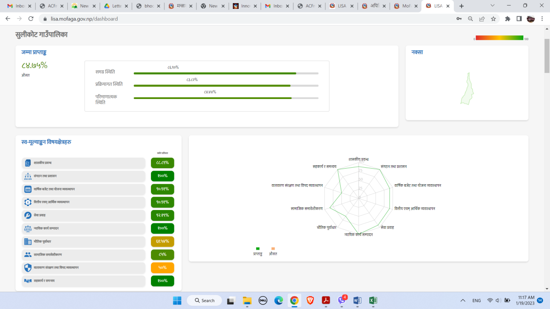Click the shield icon for वातावरण संरक्षण
Screen dimensions: 550x309
28,268
